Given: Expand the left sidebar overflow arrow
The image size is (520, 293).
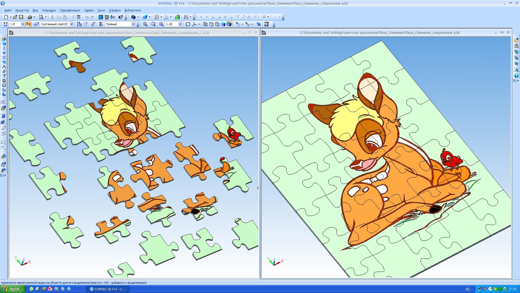Looking at the screenshot, I should coord(5,176).
